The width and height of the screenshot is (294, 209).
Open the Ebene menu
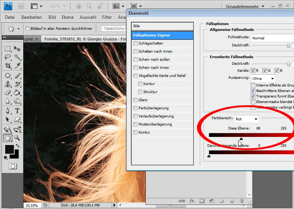68,17
